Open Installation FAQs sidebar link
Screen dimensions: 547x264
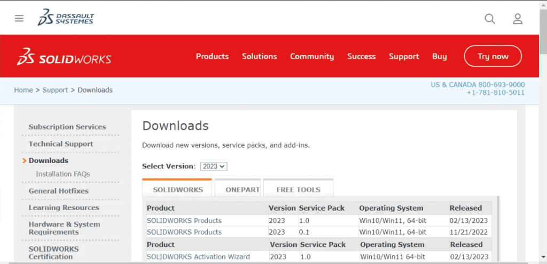pos(63,174)
